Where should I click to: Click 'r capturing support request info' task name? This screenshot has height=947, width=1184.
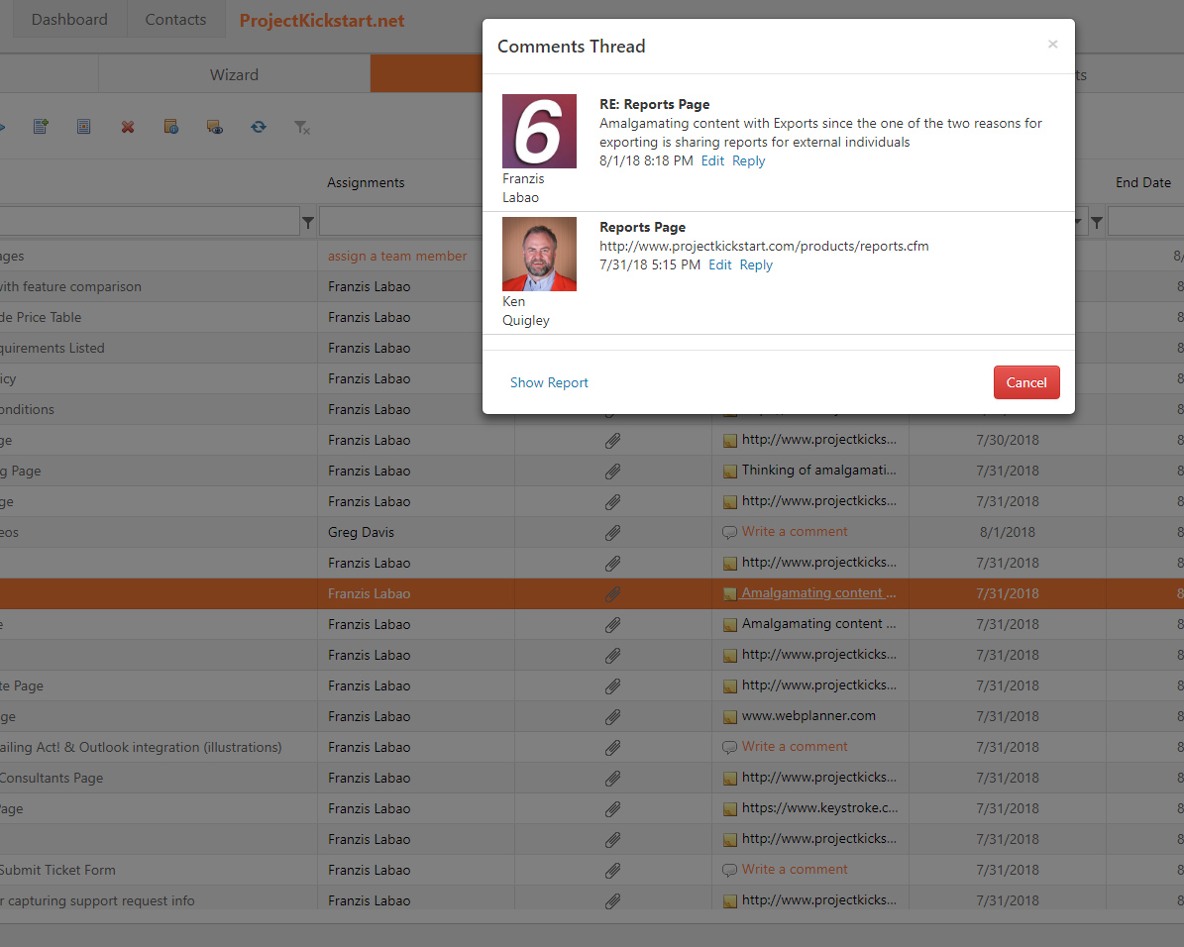(97, 900)
